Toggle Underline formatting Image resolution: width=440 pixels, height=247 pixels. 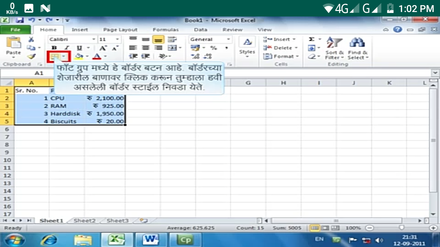click(x=79, y=48)
